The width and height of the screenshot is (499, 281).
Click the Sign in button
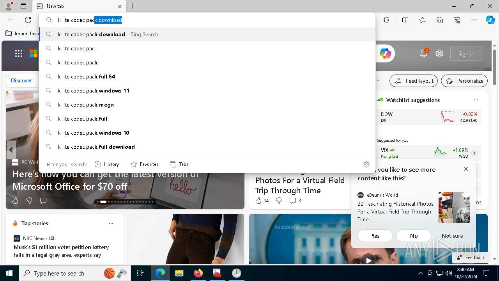pos(466,53)
